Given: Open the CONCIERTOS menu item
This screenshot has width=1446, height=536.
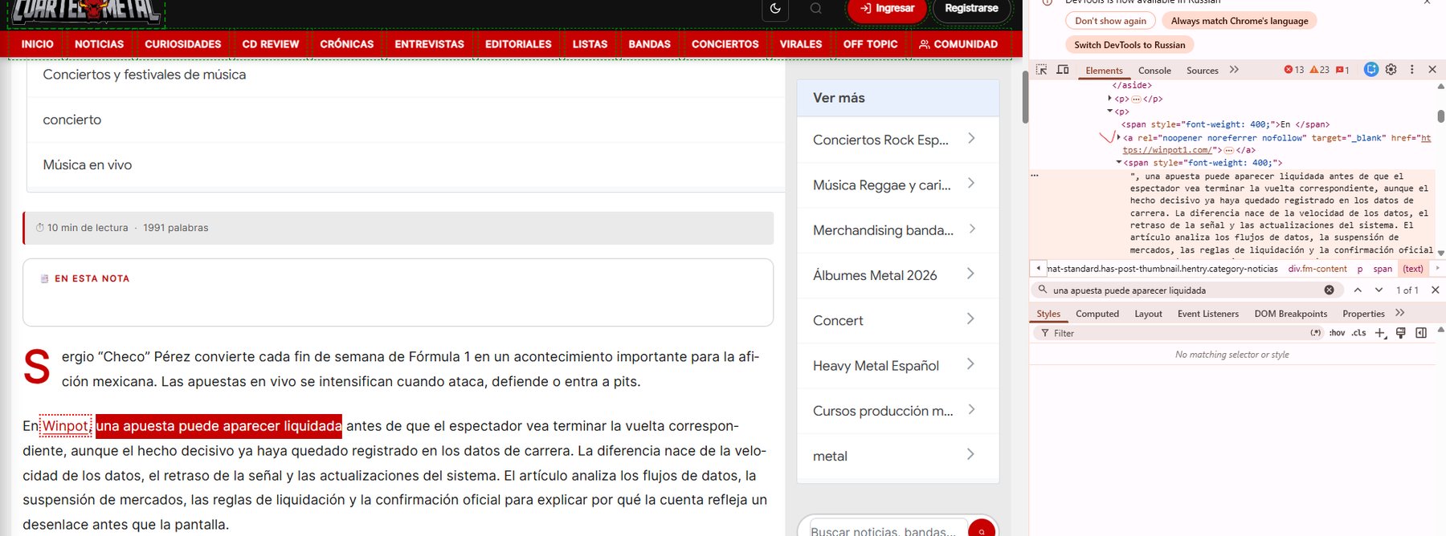Looking at the screenshot, I should [725, 44].
